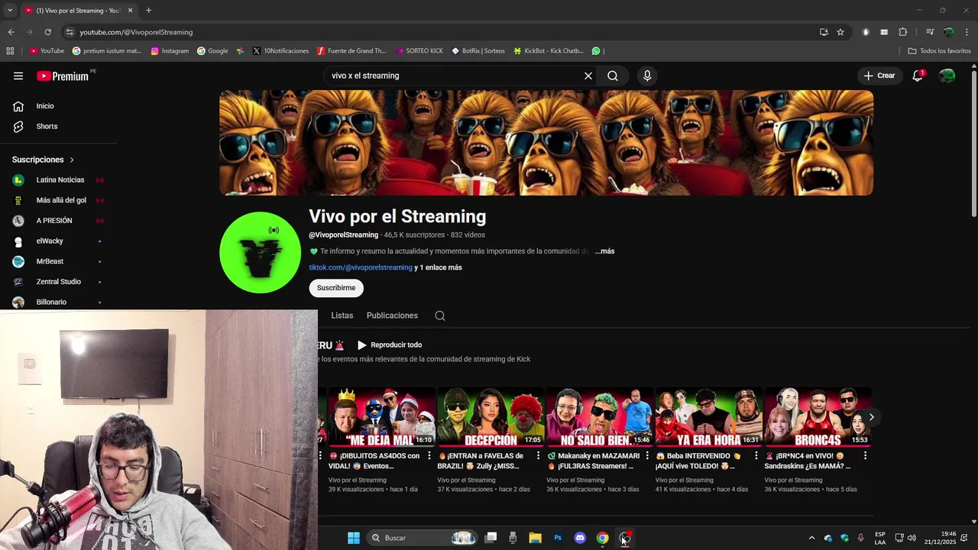Expand the Suscripciones section
The image size is (978, 550).
43,160
